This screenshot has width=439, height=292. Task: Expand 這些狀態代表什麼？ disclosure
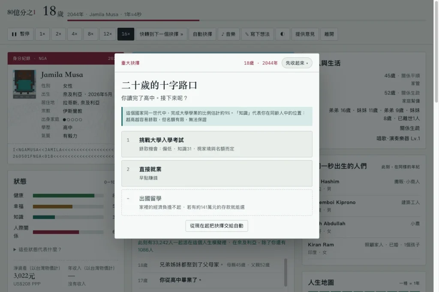click(38, 249)
